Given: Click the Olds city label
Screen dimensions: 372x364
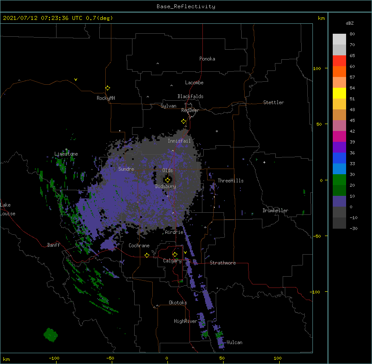Looking at the screenshot, I should [167, 170].
